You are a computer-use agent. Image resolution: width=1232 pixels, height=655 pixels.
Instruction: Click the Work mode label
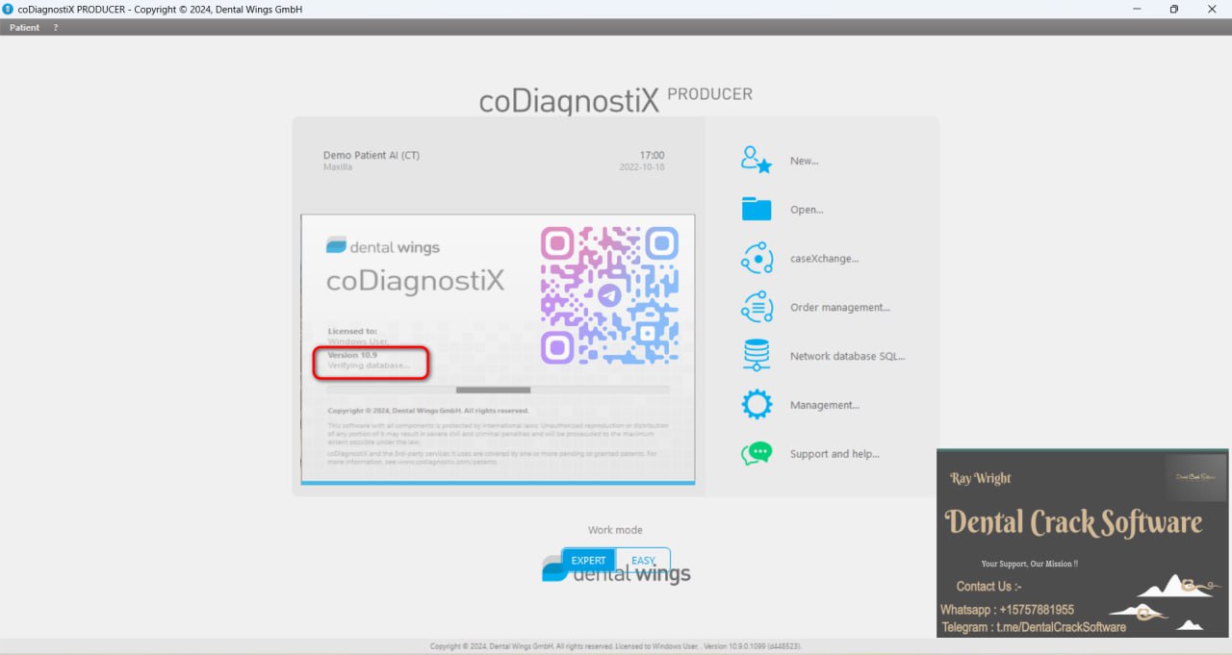(x=615, y=530)
